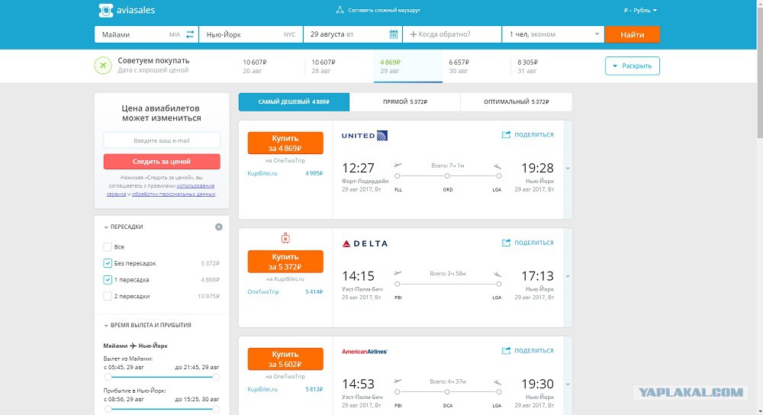The width and height of the screenshot is (763, 415).
Task: Swap origin and destination cities
Action: 190,34
